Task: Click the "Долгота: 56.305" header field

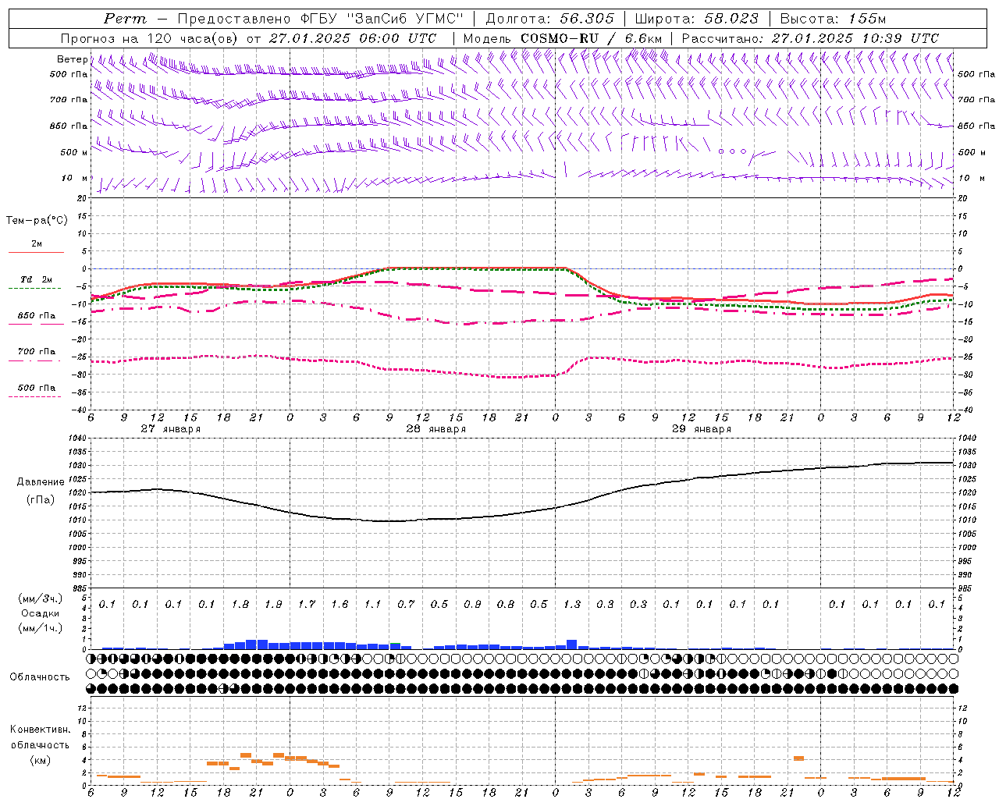Action: (x=550, y=19)
